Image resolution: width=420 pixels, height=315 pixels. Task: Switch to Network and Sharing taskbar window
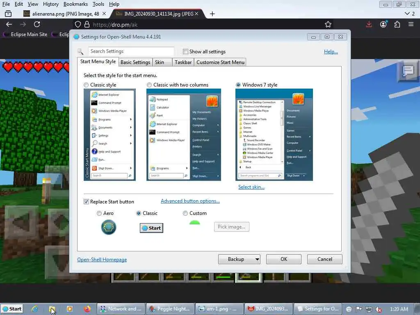click(x=121, y=309)
